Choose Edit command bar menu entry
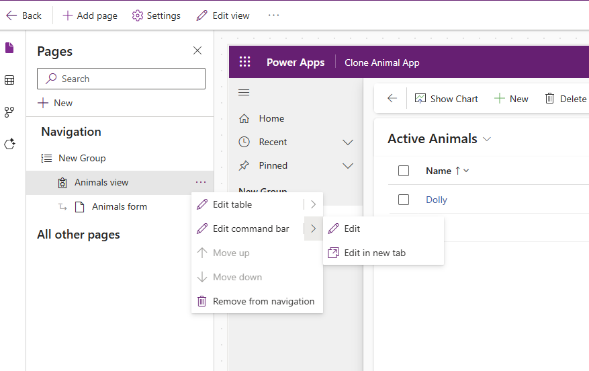 coord(248,229)
